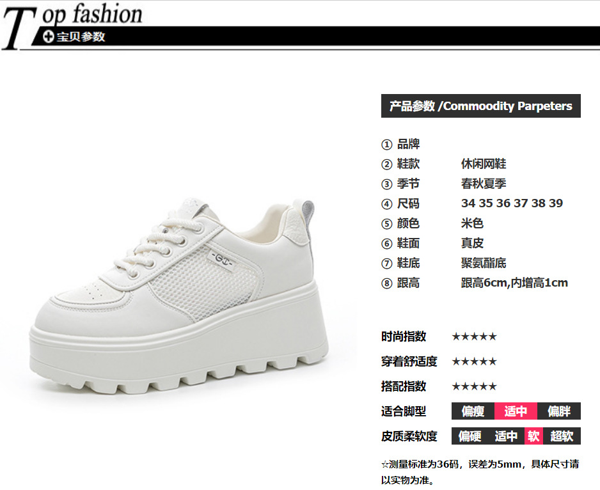Select the highlighted 软 softness option
The width and height of the screenshot is (600, 490).
[533, 436]
